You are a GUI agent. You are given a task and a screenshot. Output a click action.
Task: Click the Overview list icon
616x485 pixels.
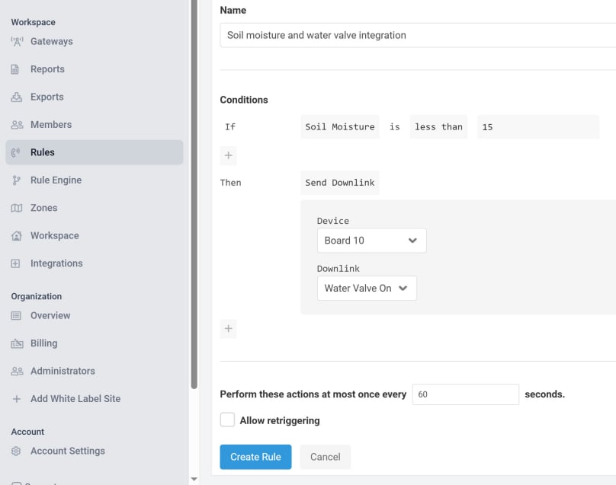(x=16, y=316)
